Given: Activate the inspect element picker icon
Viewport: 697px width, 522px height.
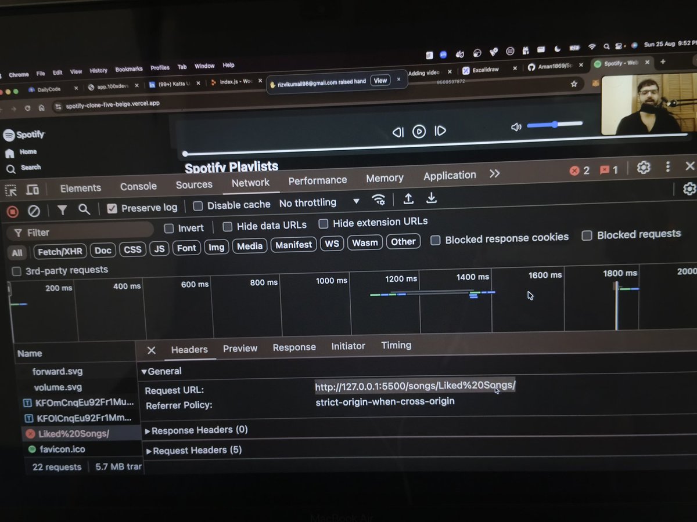Looking at the screenshot, I should (11, 190).
